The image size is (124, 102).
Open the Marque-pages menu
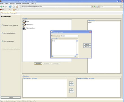[26, 4]
